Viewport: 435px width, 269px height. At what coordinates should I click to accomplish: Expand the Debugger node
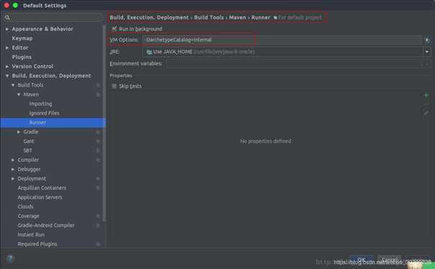coord(13,169)
